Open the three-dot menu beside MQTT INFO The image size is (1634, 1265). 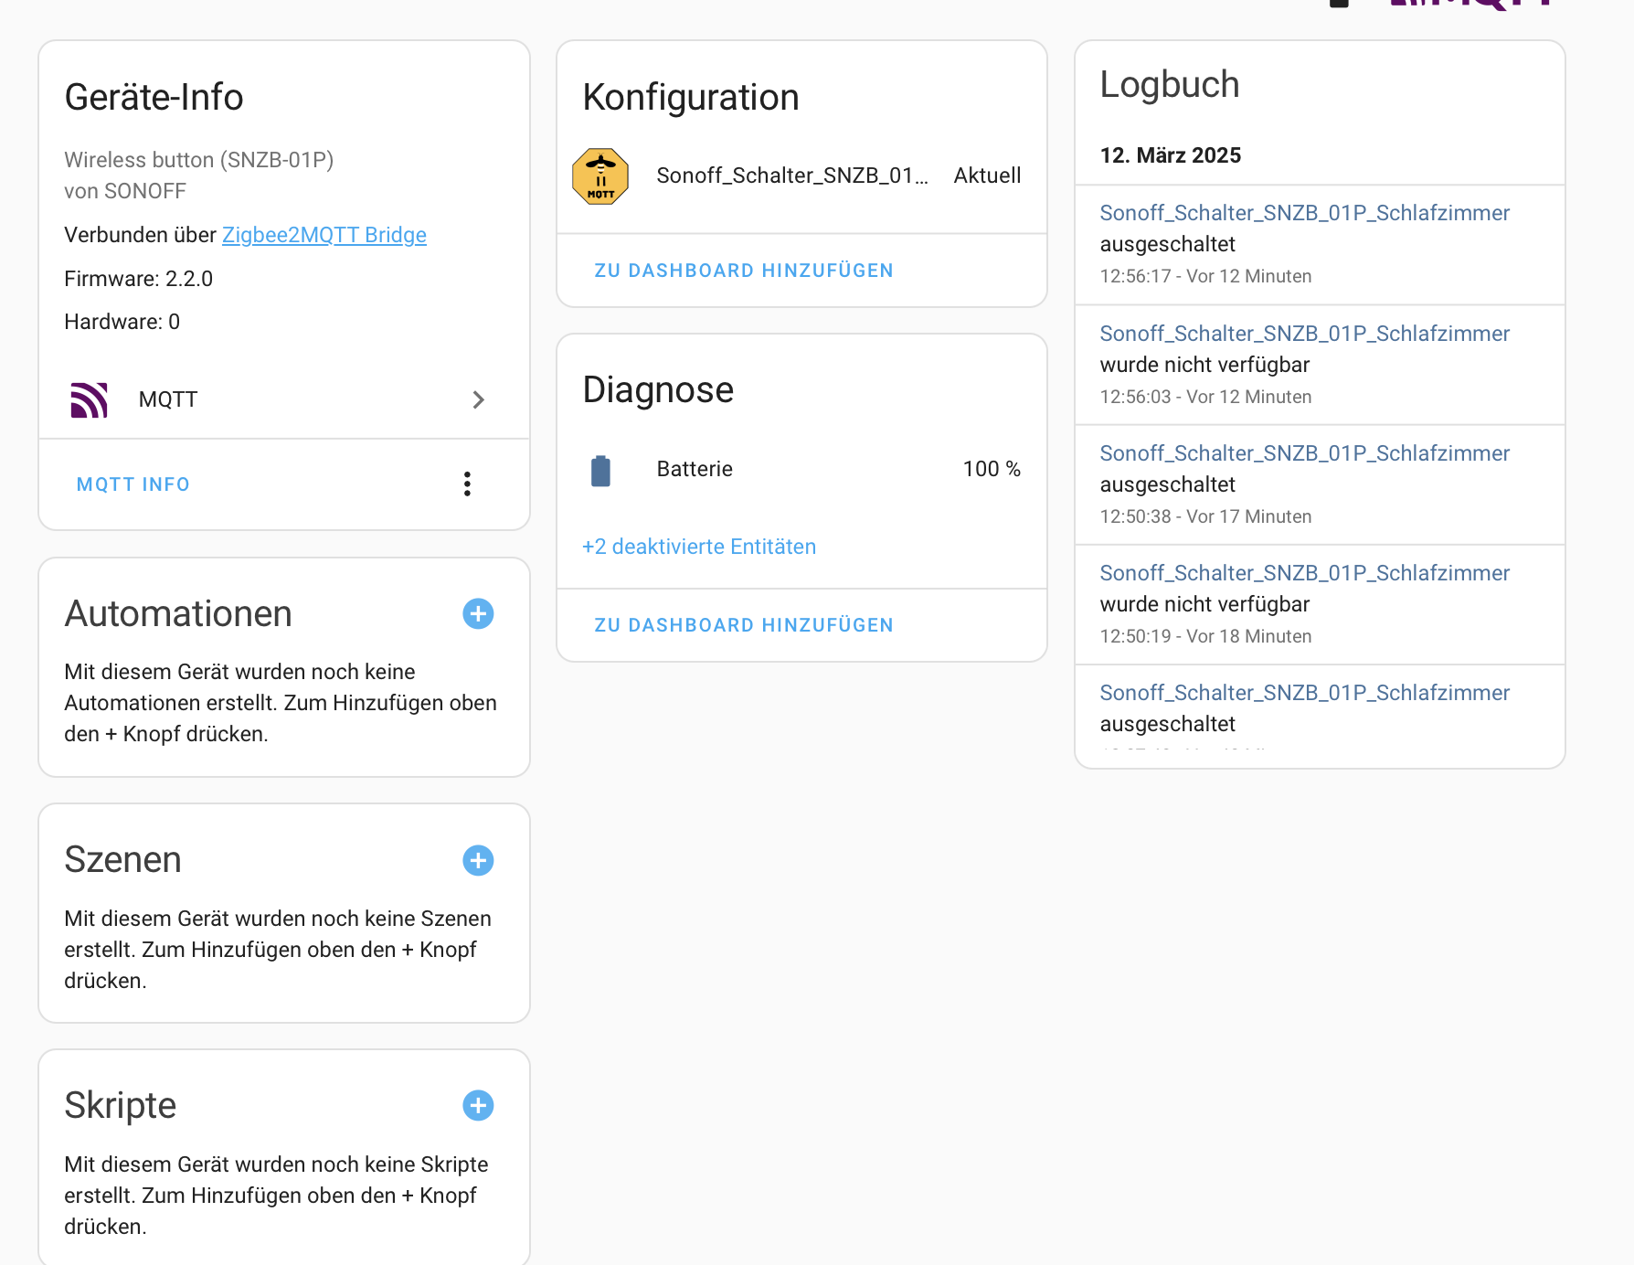(x=467, y=484)
